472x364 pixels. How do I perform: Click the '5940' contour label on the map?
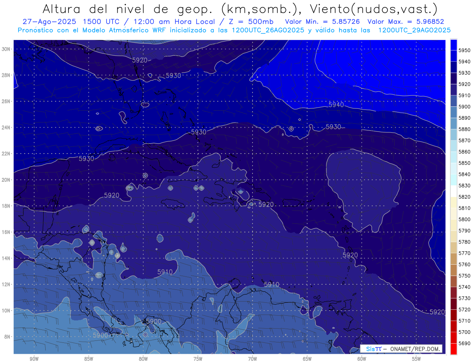tap(336, 104)
